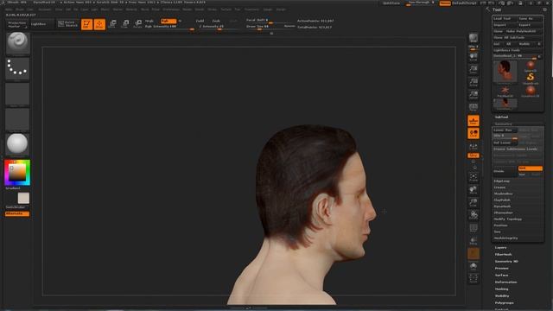The height and width of the screenshot is (311, 553).
Task: Click the Make PolyMesh3D button
Action: pyautogui.click(x=524, y=31)
